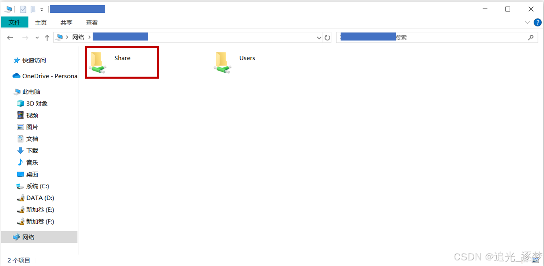Click the search magnifier icon
Viewport: 544px width, 266px height.
pos(531,37)
